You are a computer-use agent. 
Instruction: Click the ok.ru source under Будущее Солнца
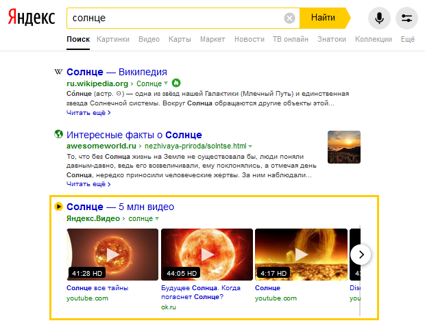click(x=169, y=307)
